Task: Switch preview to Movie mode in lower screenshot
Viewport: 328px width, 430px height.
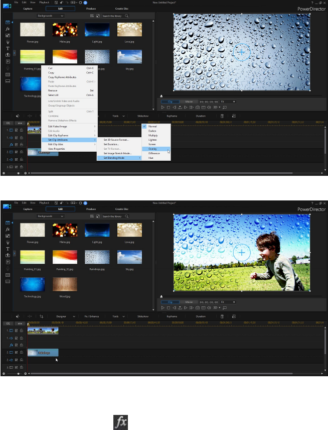Action: pyautogui.click(x=189, y=302)
